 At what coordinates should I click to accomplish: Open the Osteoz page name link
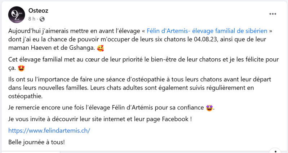click(39, 10)
